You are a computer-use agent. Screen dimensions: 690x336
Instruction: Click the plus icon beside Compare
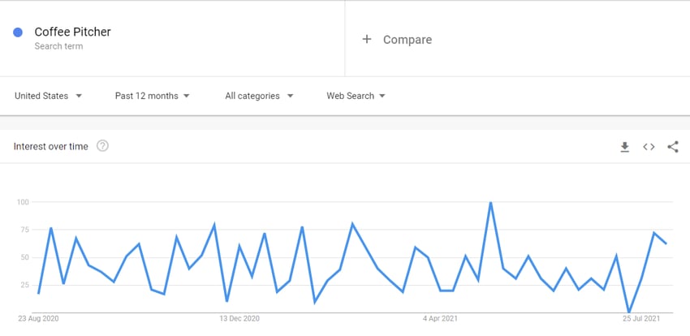(x=367, y=39)
